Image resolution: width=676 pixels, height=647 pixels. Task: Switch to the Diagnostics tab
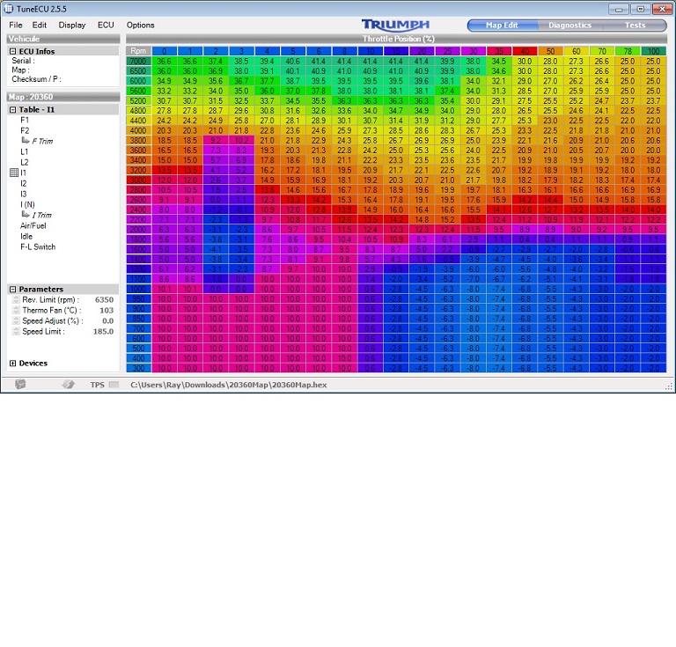pos(569,25)
